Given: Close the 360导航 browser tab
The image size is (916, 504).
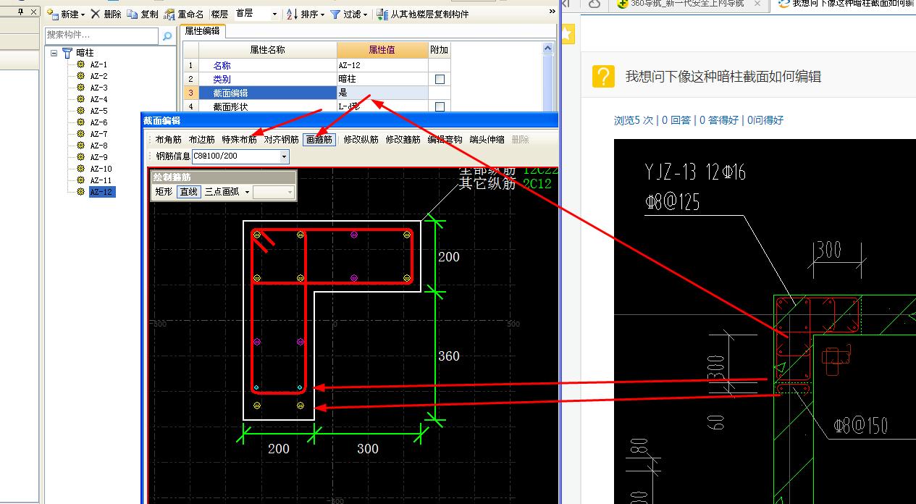Looking at the screenshot, I should pos(757,4).
